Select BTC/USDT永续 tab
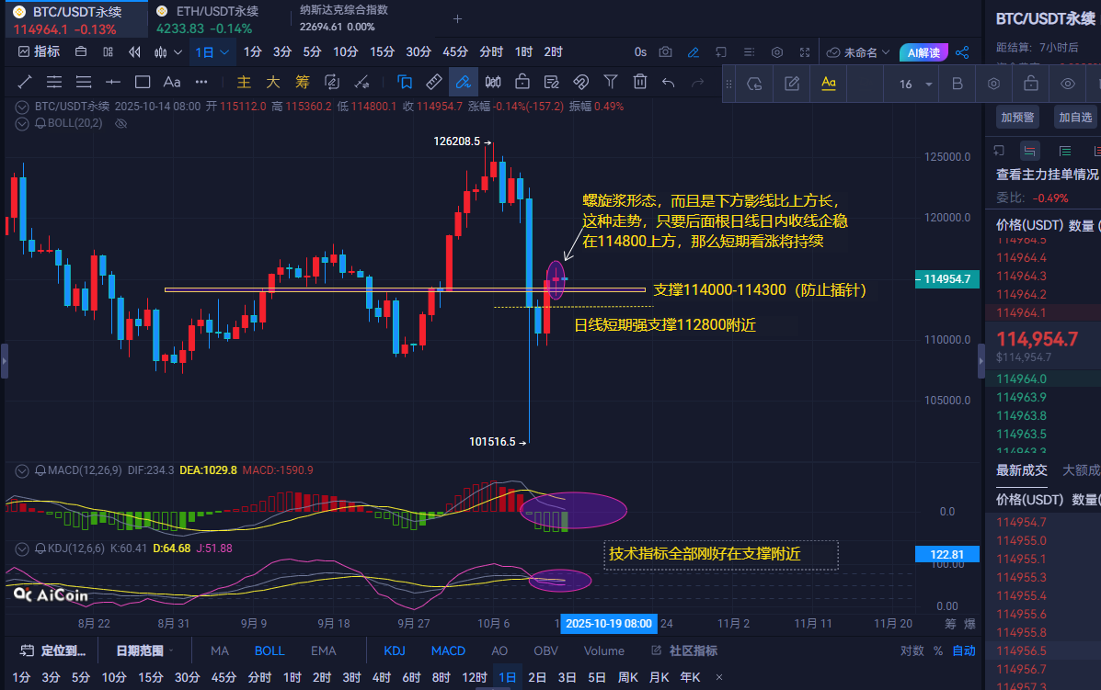 [x=75, y=19]
